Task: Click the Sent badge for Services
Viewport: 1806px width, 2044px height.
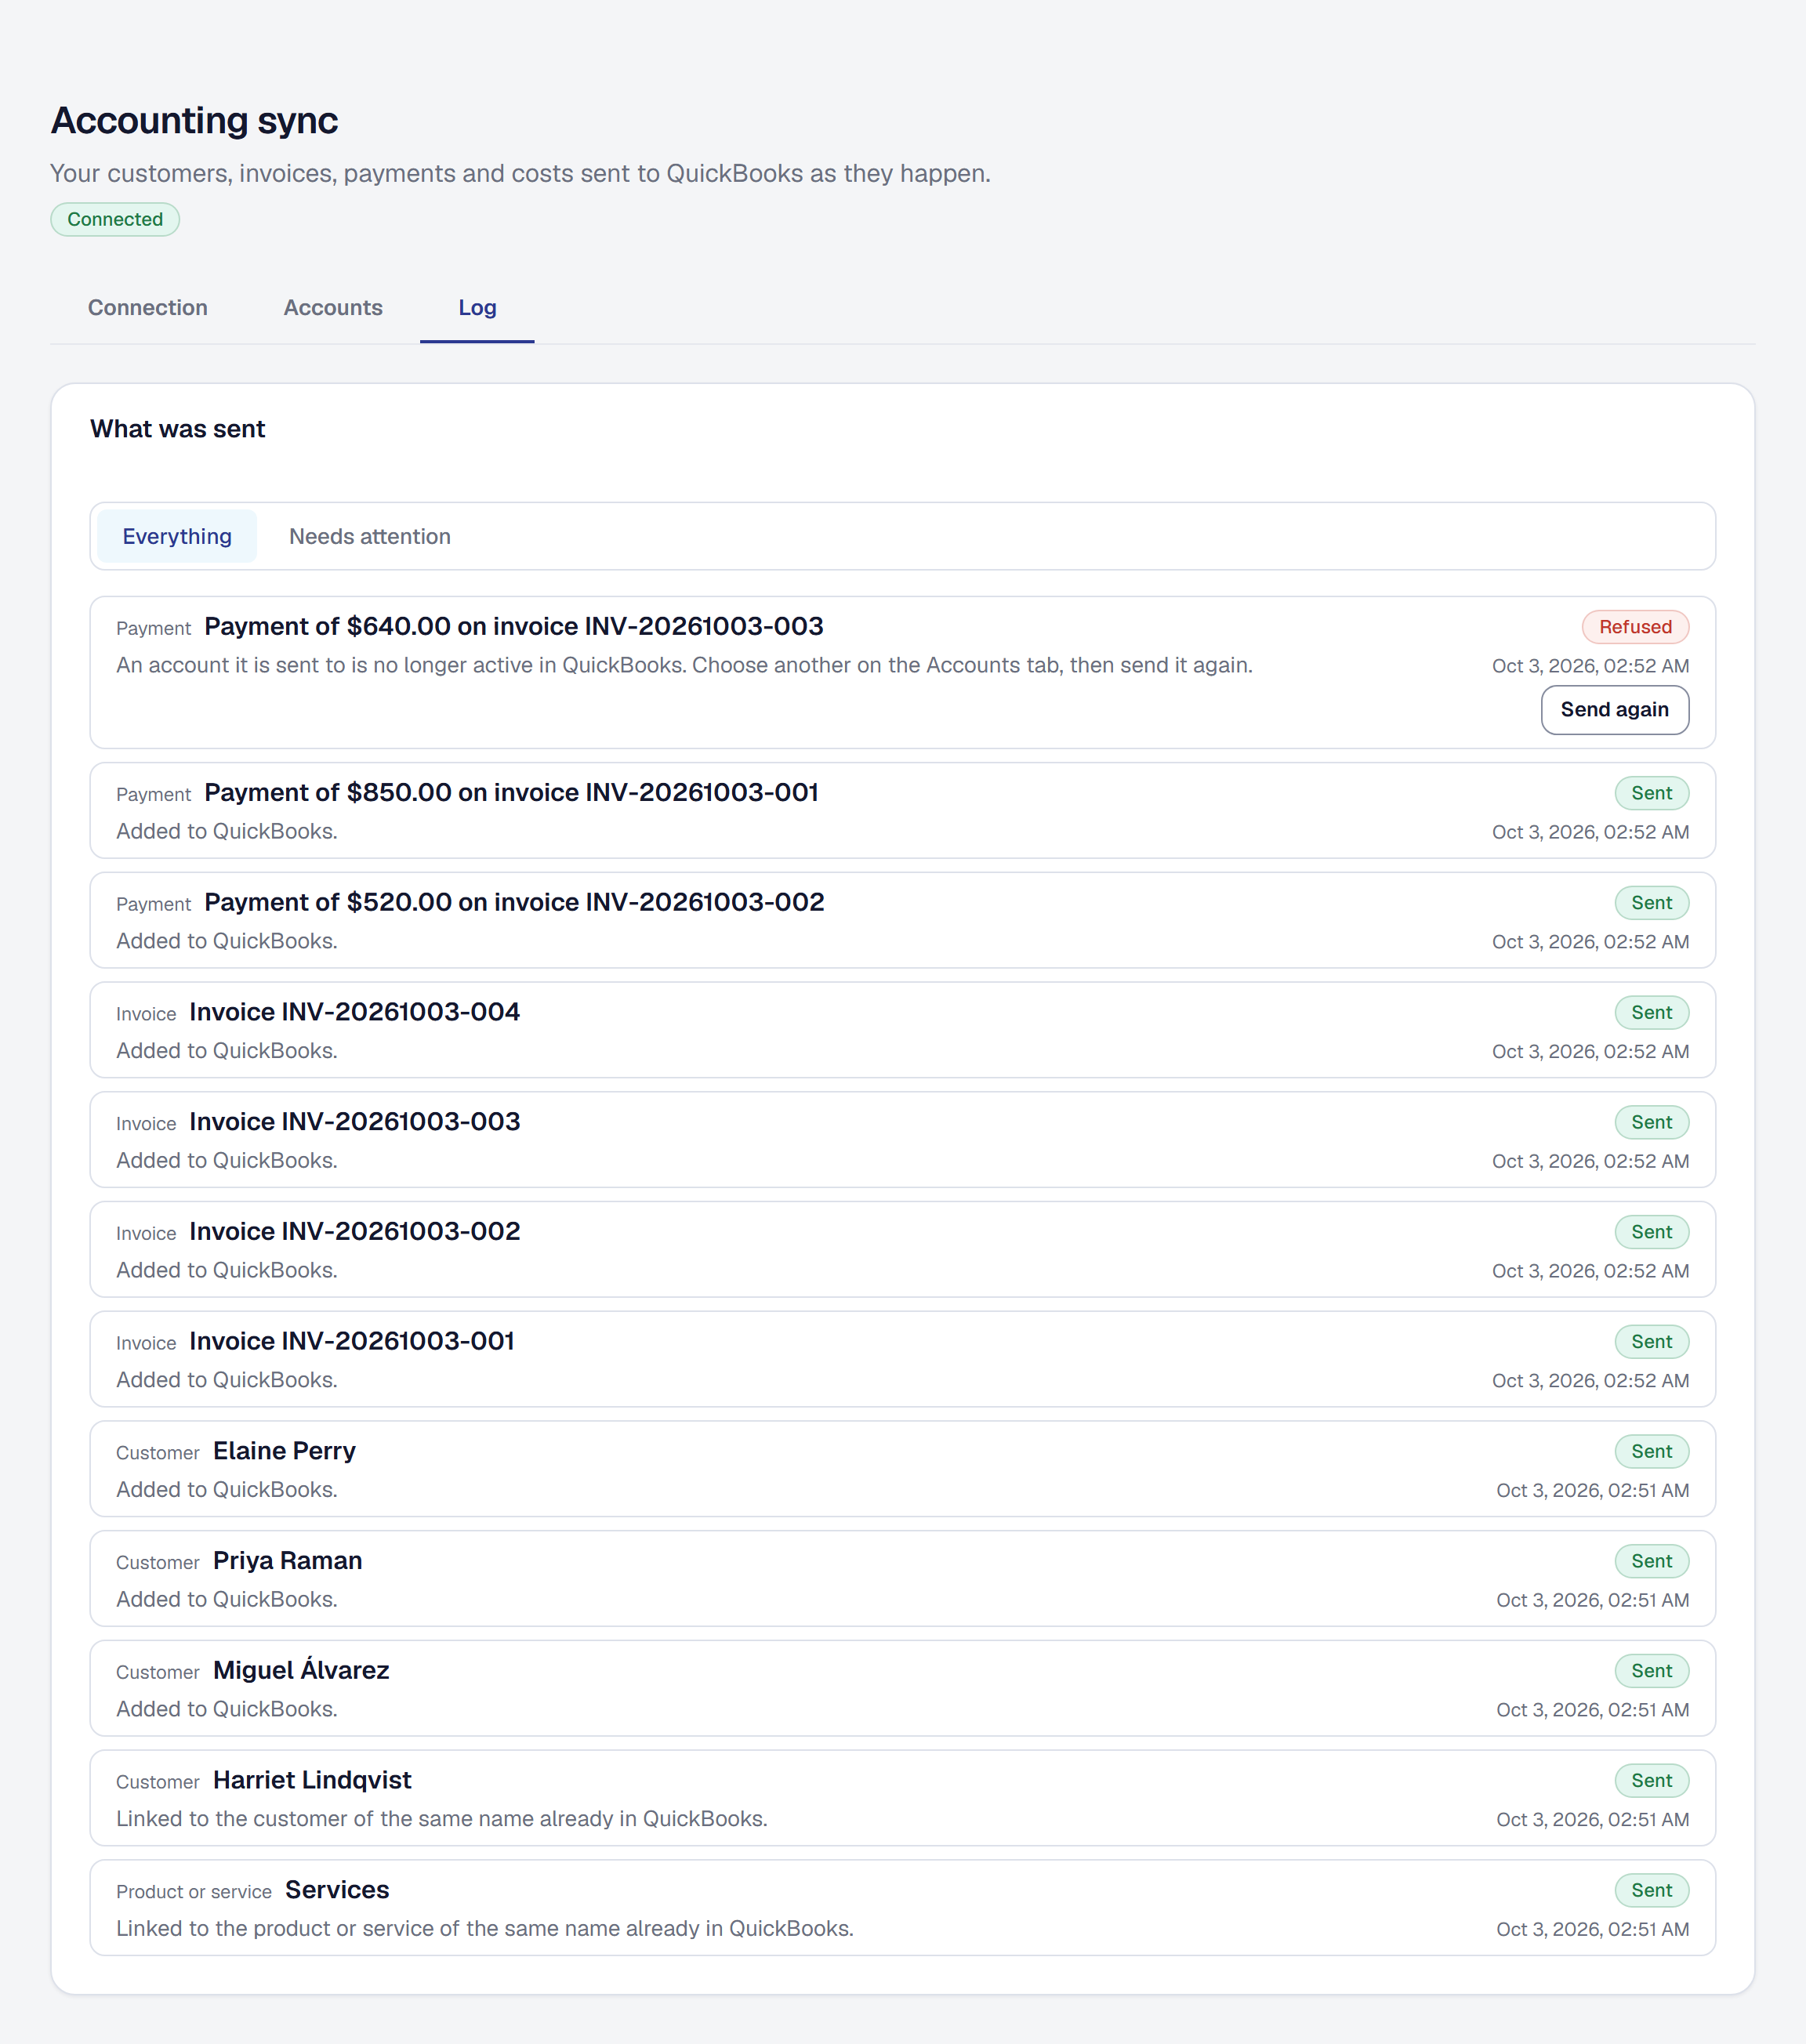Action: (x=1651, y=1890)
